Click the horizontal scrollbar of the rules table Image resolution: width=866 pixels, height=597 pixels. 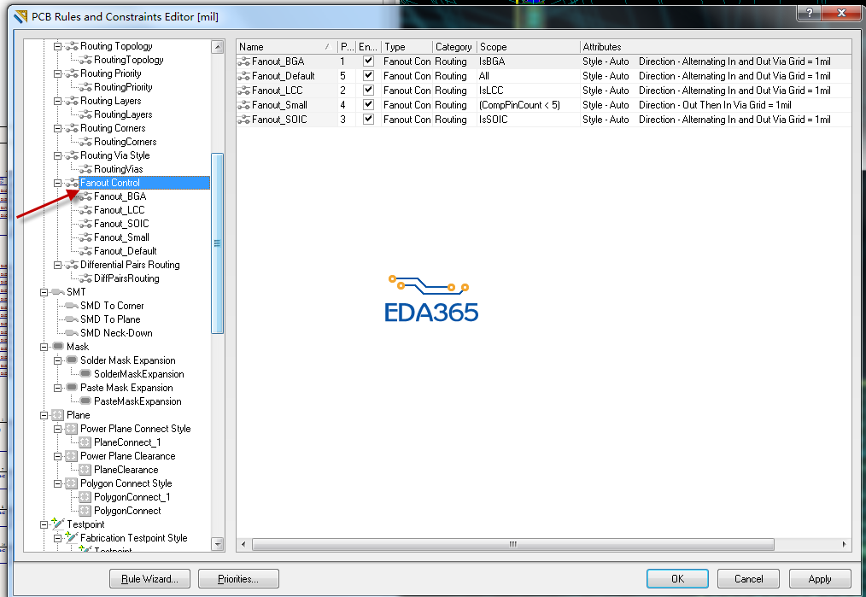point(513,545)
